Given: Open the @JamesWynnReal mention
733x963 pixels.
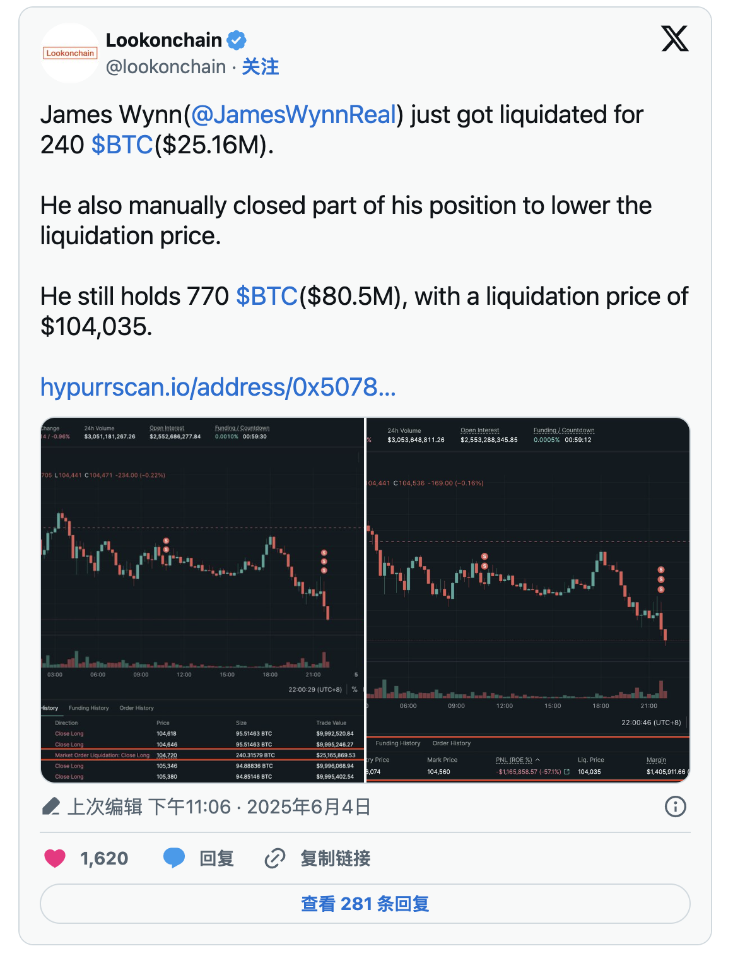Looking at the screenshot, I should 293,115.
